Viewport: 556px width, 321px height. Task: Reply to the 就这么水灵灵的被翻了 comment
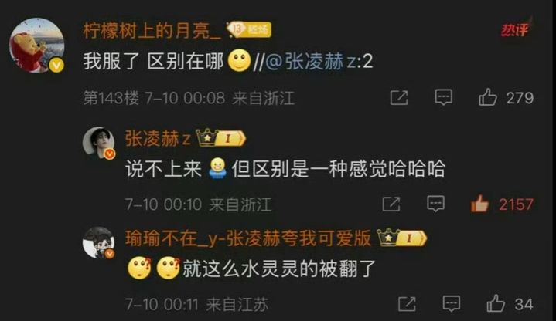[452, 304]
